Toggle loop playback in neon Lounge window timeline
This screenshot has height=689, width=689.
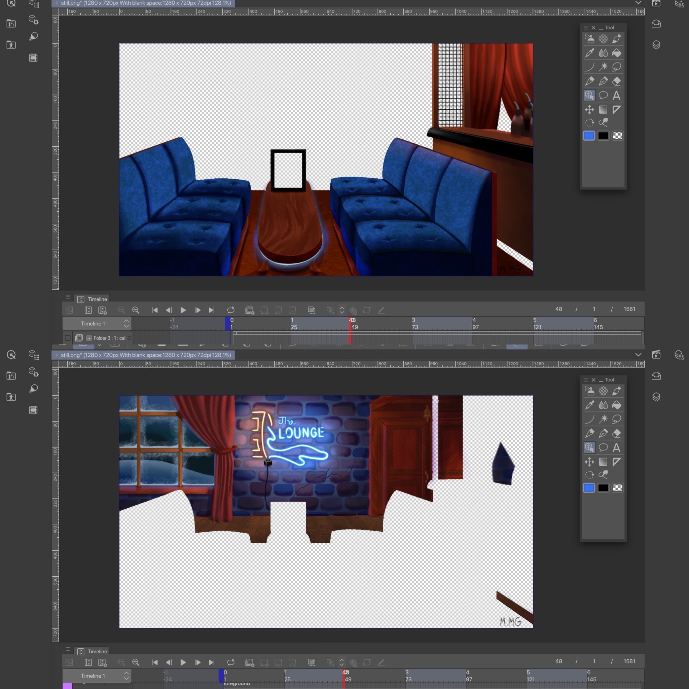(231, 662)
